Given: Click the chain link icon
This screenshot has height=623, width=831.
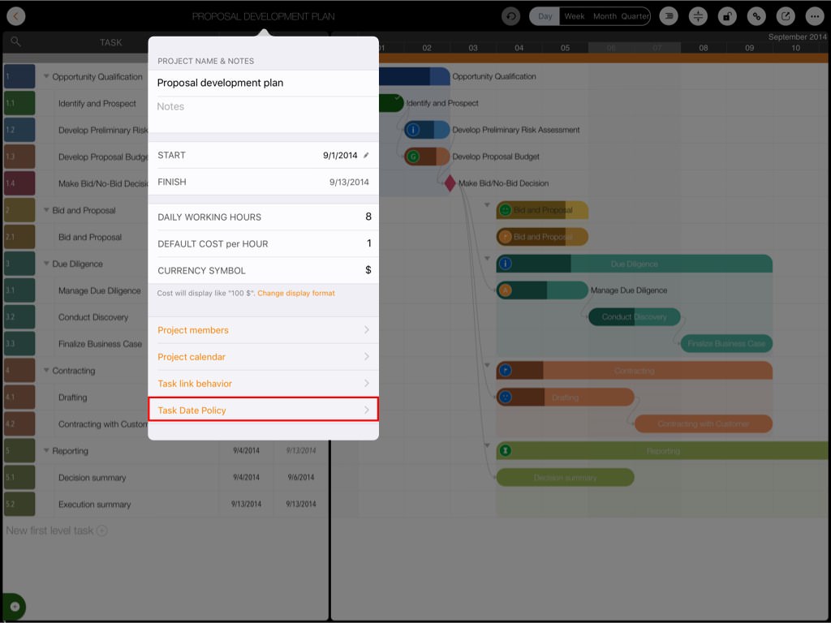Looking at the screenshot, I should point(757,16).
